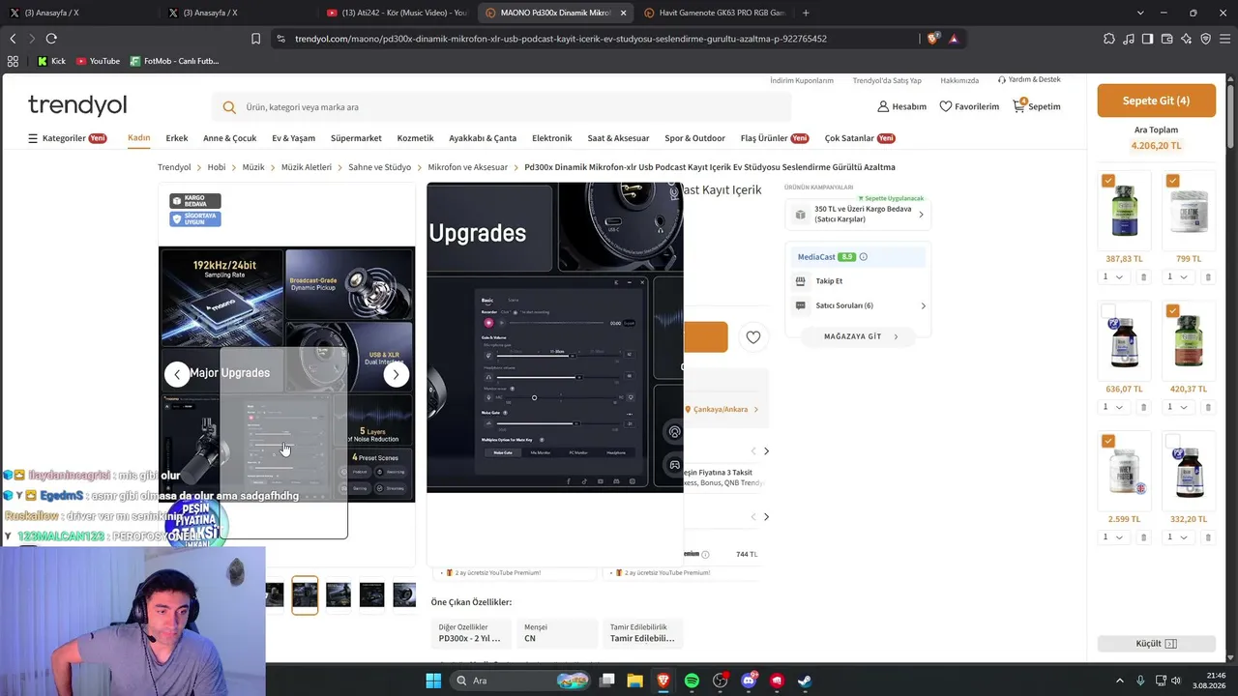Delete the 2.599 TL cart item
This screenshot has height=696, width=1238.
(x=1143, y=537)
